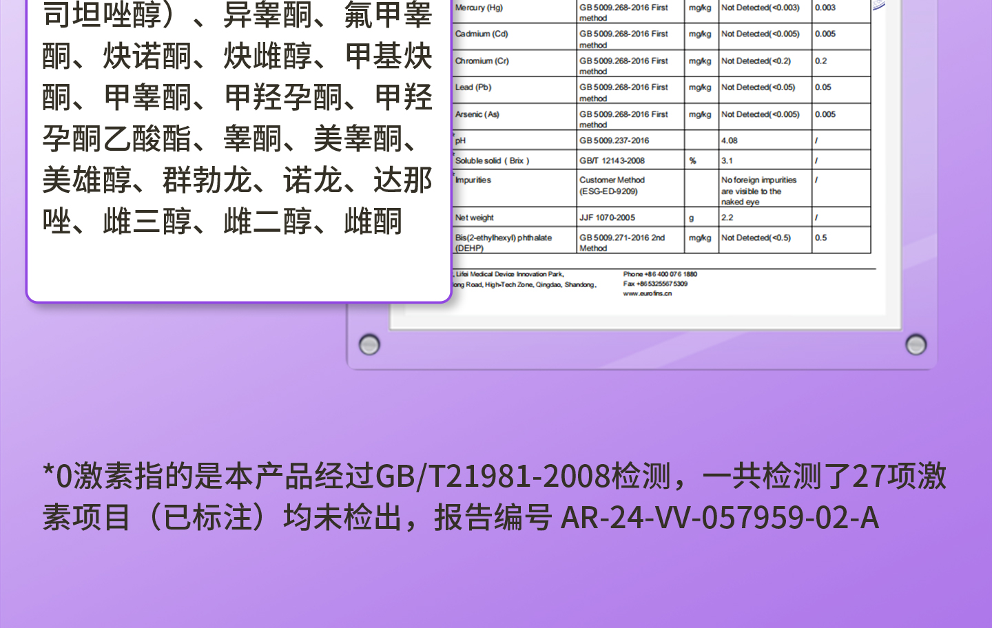Click the GB/T21981-2008 text in the footnote
Image resolution: width=992 pixels, height=628 pixels.
(493, 477)
